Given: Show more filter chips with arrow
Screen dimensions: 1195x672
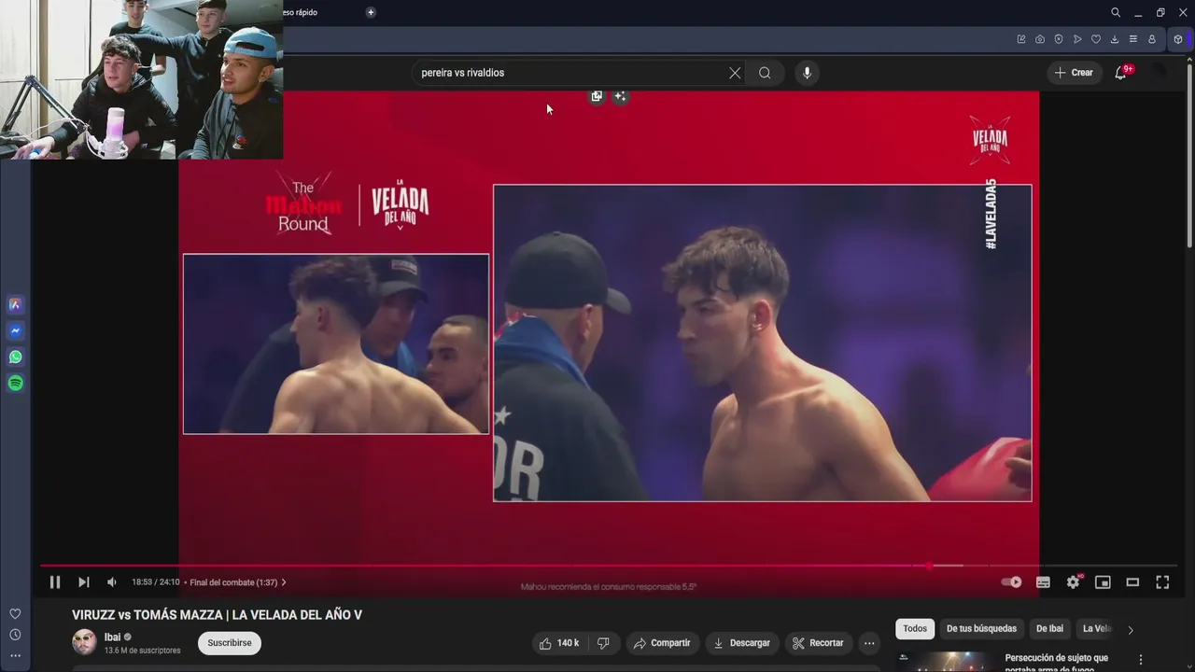Looking at the screenshot, I should [x=1131, y=630].
